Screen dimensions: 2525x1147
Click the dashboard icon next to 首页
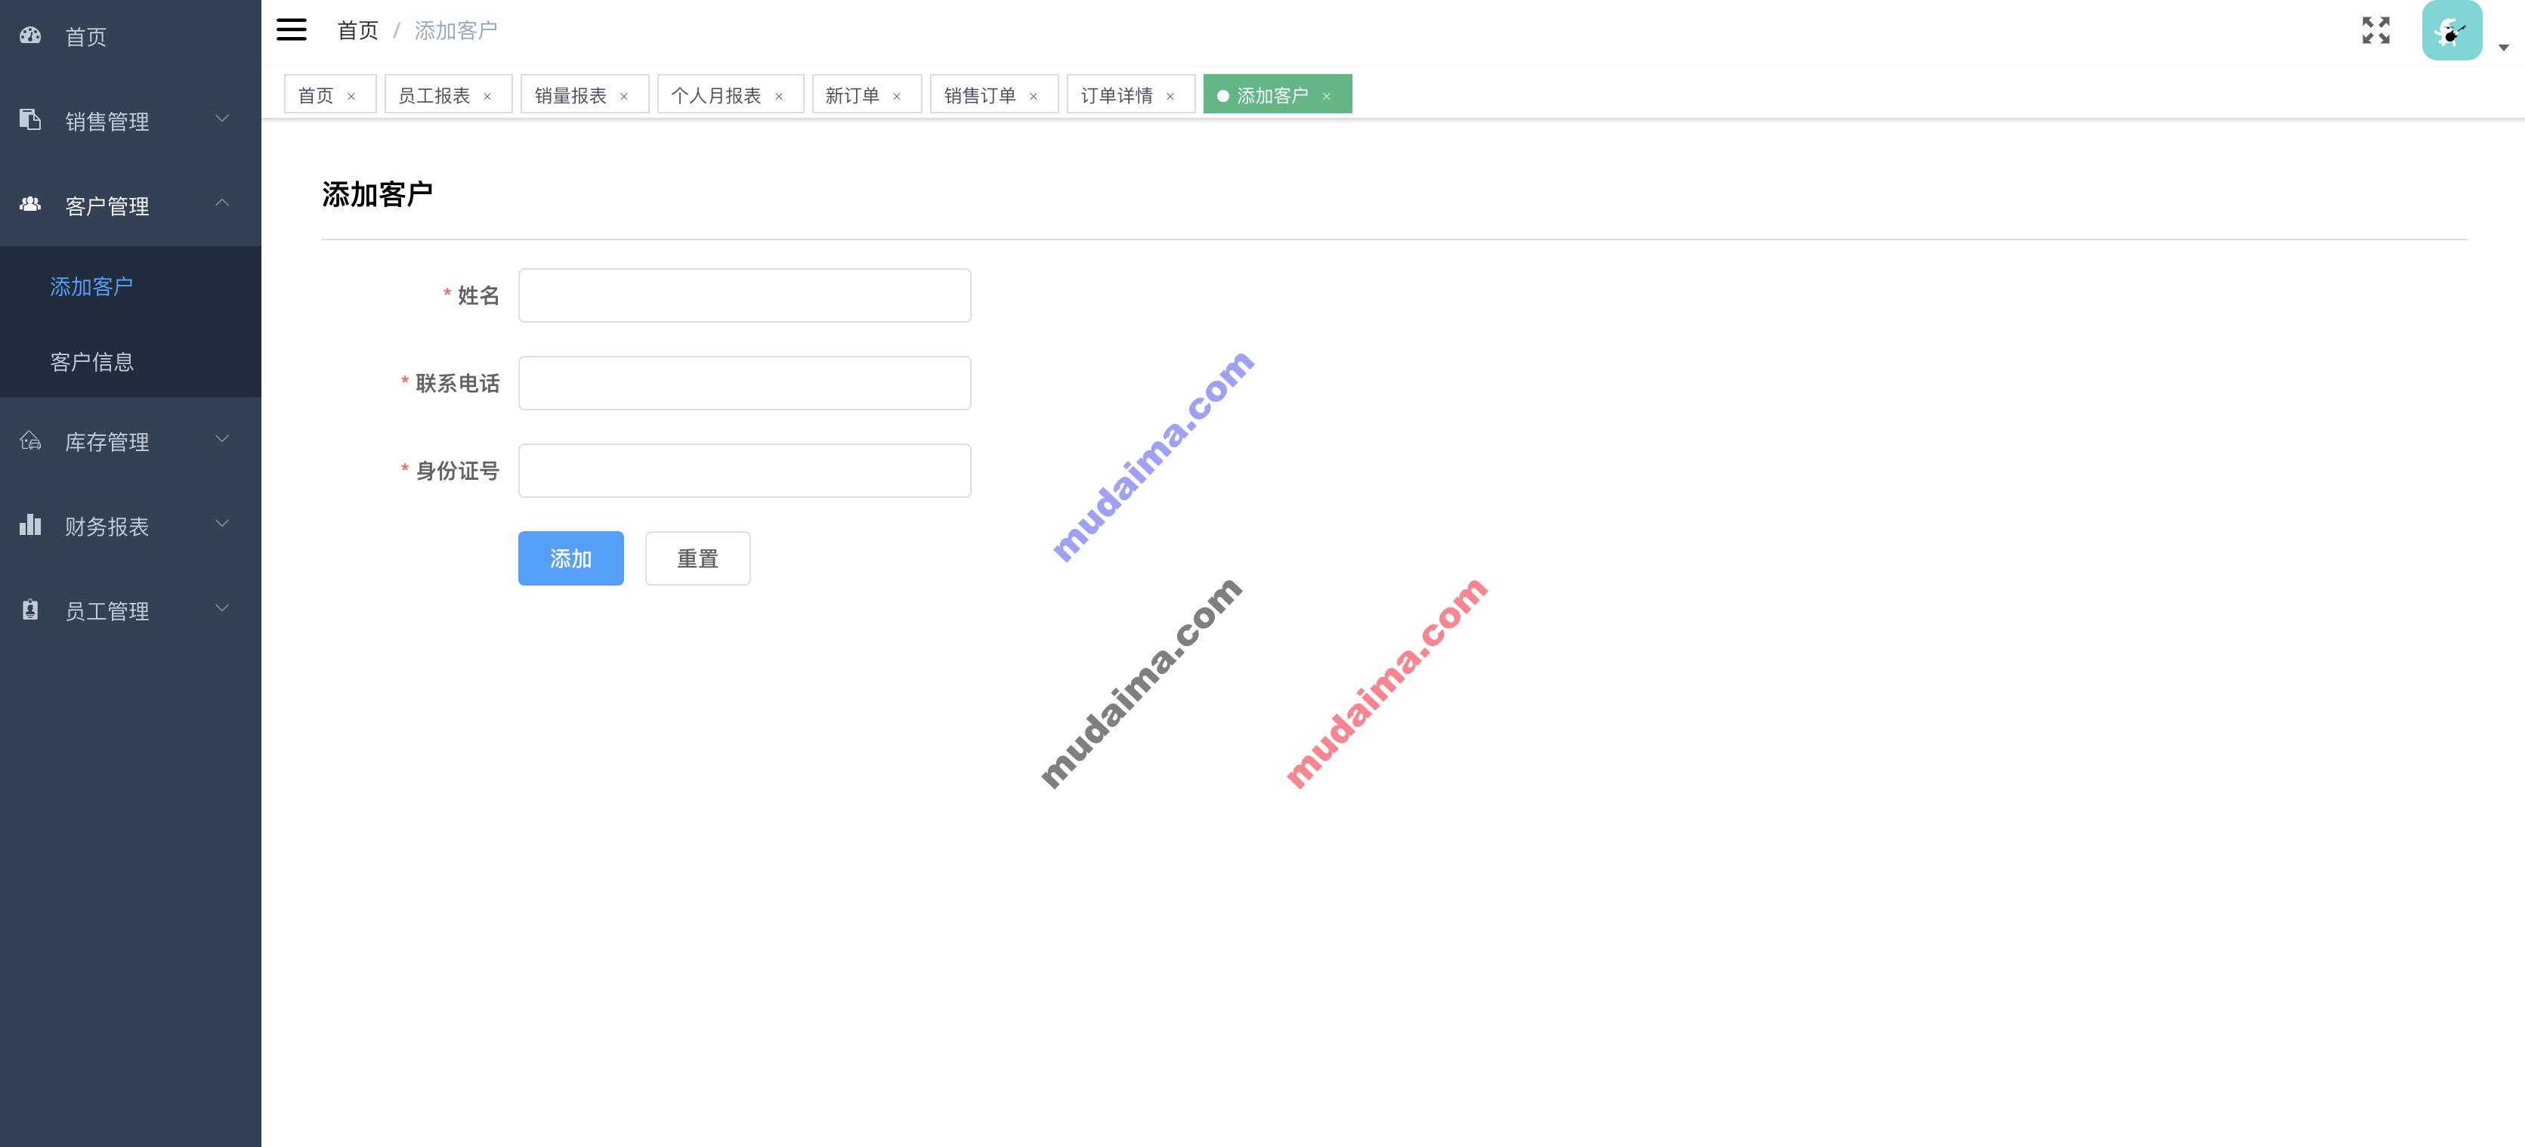pos(30,36)
